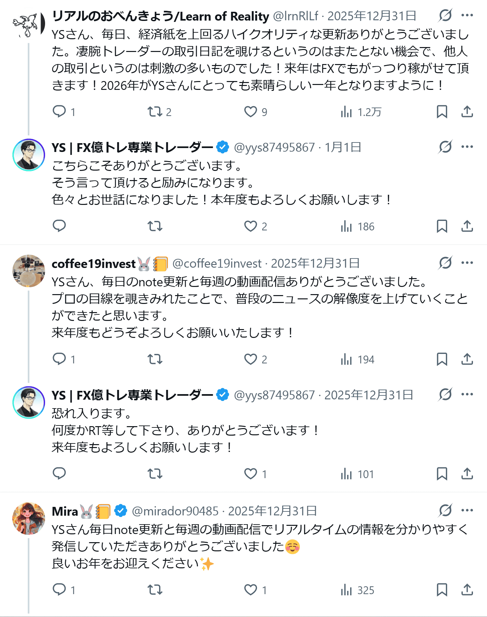Screen dimensions: 487x617
Task: Bookmark coffee19invest's post
Action: 442,359
